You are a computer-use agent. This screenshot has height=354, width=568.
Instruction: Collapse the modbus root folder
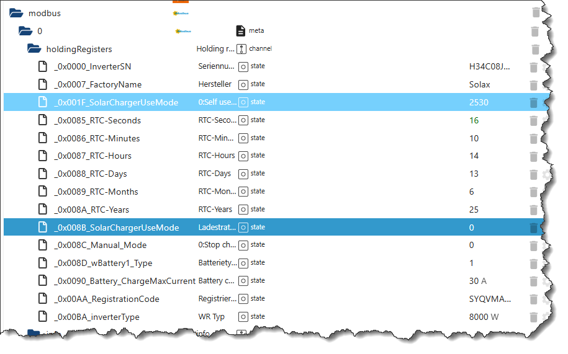tap(16, 13)
